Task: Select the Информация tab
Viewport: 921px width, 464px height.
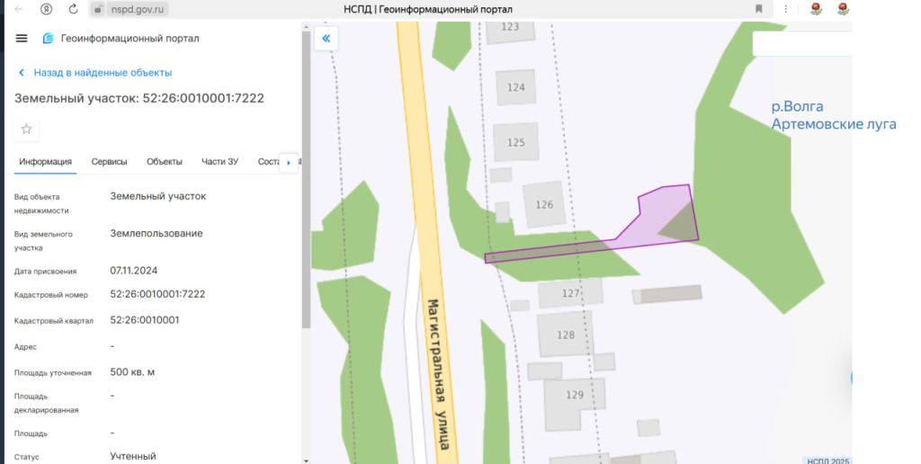Action: 45,162
